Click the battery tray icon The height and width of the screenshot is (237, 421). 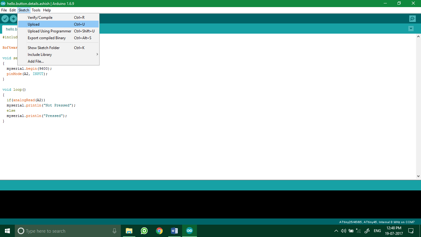click(x=351, y=231)
